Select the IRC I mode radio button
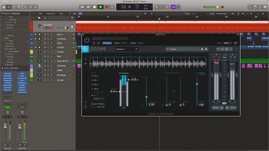This screenshot has width=269, height=151. [92, 80]
